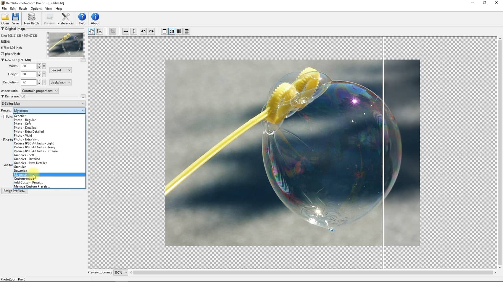The width and height of the screenshot is (503, 282).
Task: Open the Height field calculator menu button
Action: point(44,74)
